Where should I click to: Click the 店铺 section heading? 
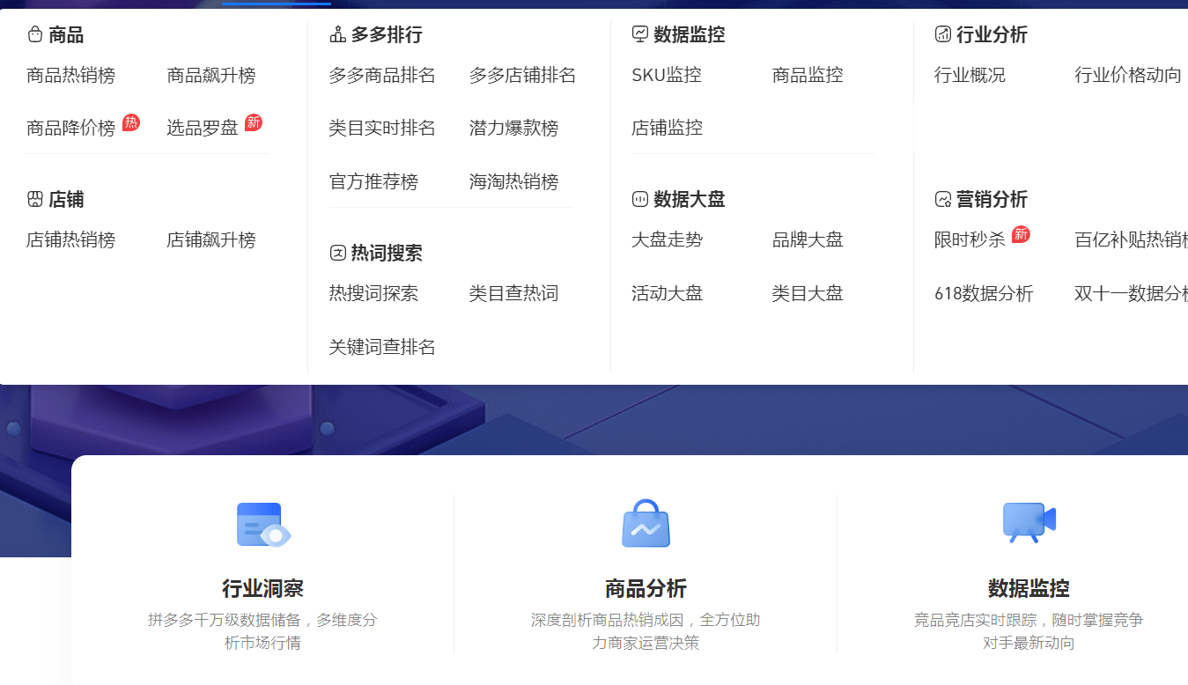point(66,200)
